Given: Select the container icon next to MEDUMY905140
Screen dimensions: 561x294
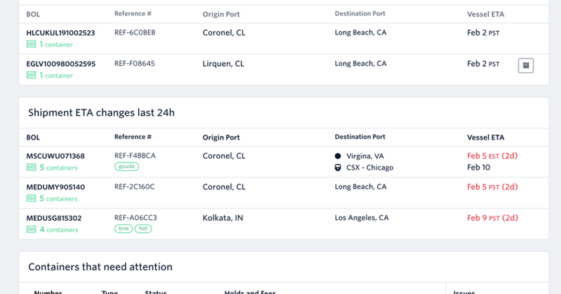Looking at the screenshot, I should (31, 199).
